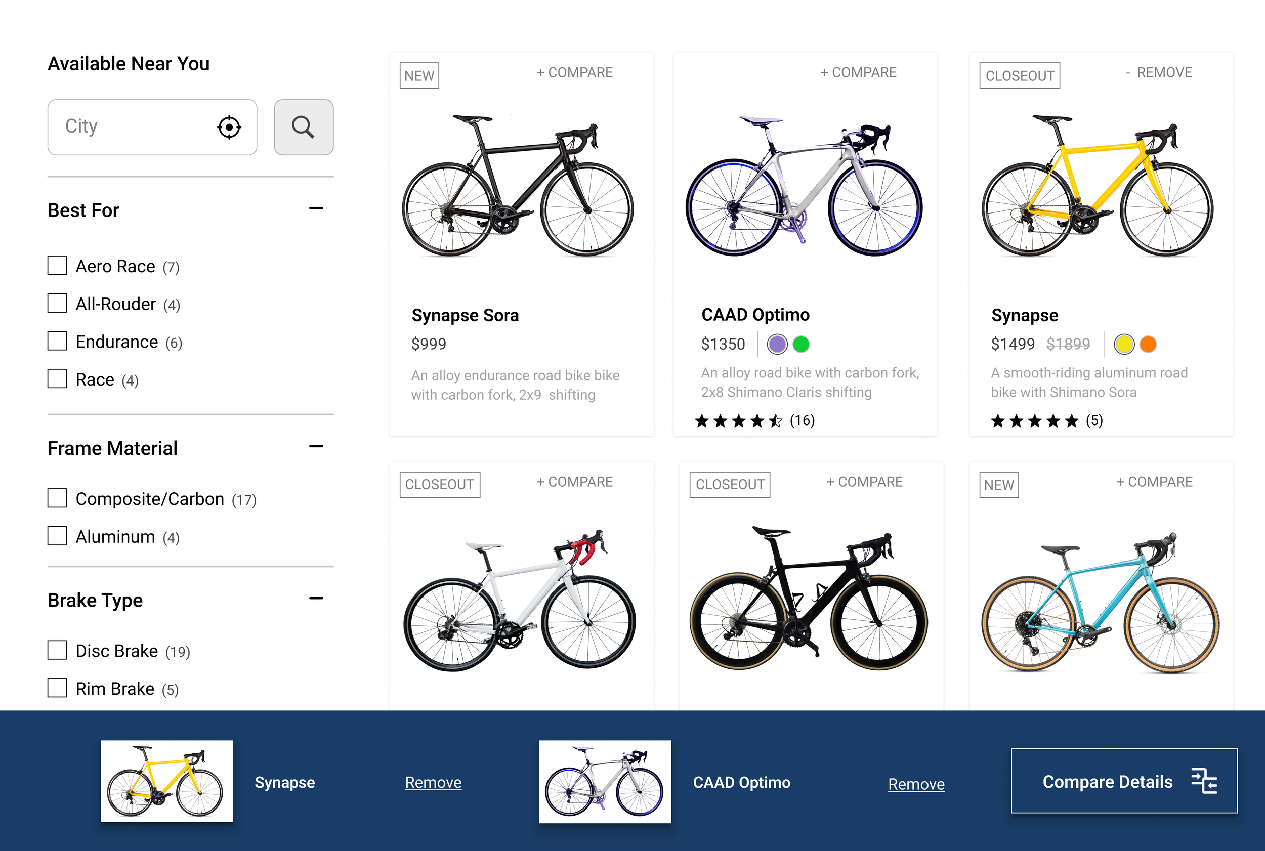
Task: Select the purple color swatch for CAAD Optimo
Action: tap(777, 345)
